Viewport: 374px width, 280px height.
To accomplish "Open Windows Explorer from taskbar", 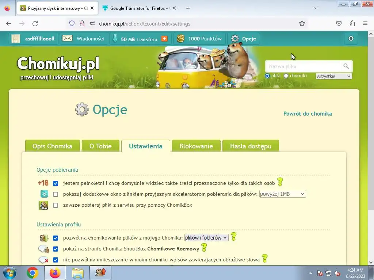I will [x=78, y=273].
